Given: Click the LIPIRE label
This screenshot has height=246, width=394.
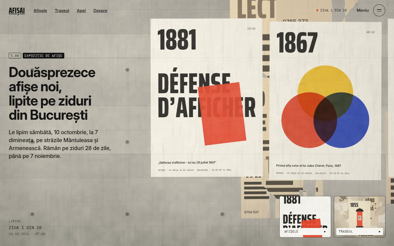Looking at the screenshot, I should [15, 221].
